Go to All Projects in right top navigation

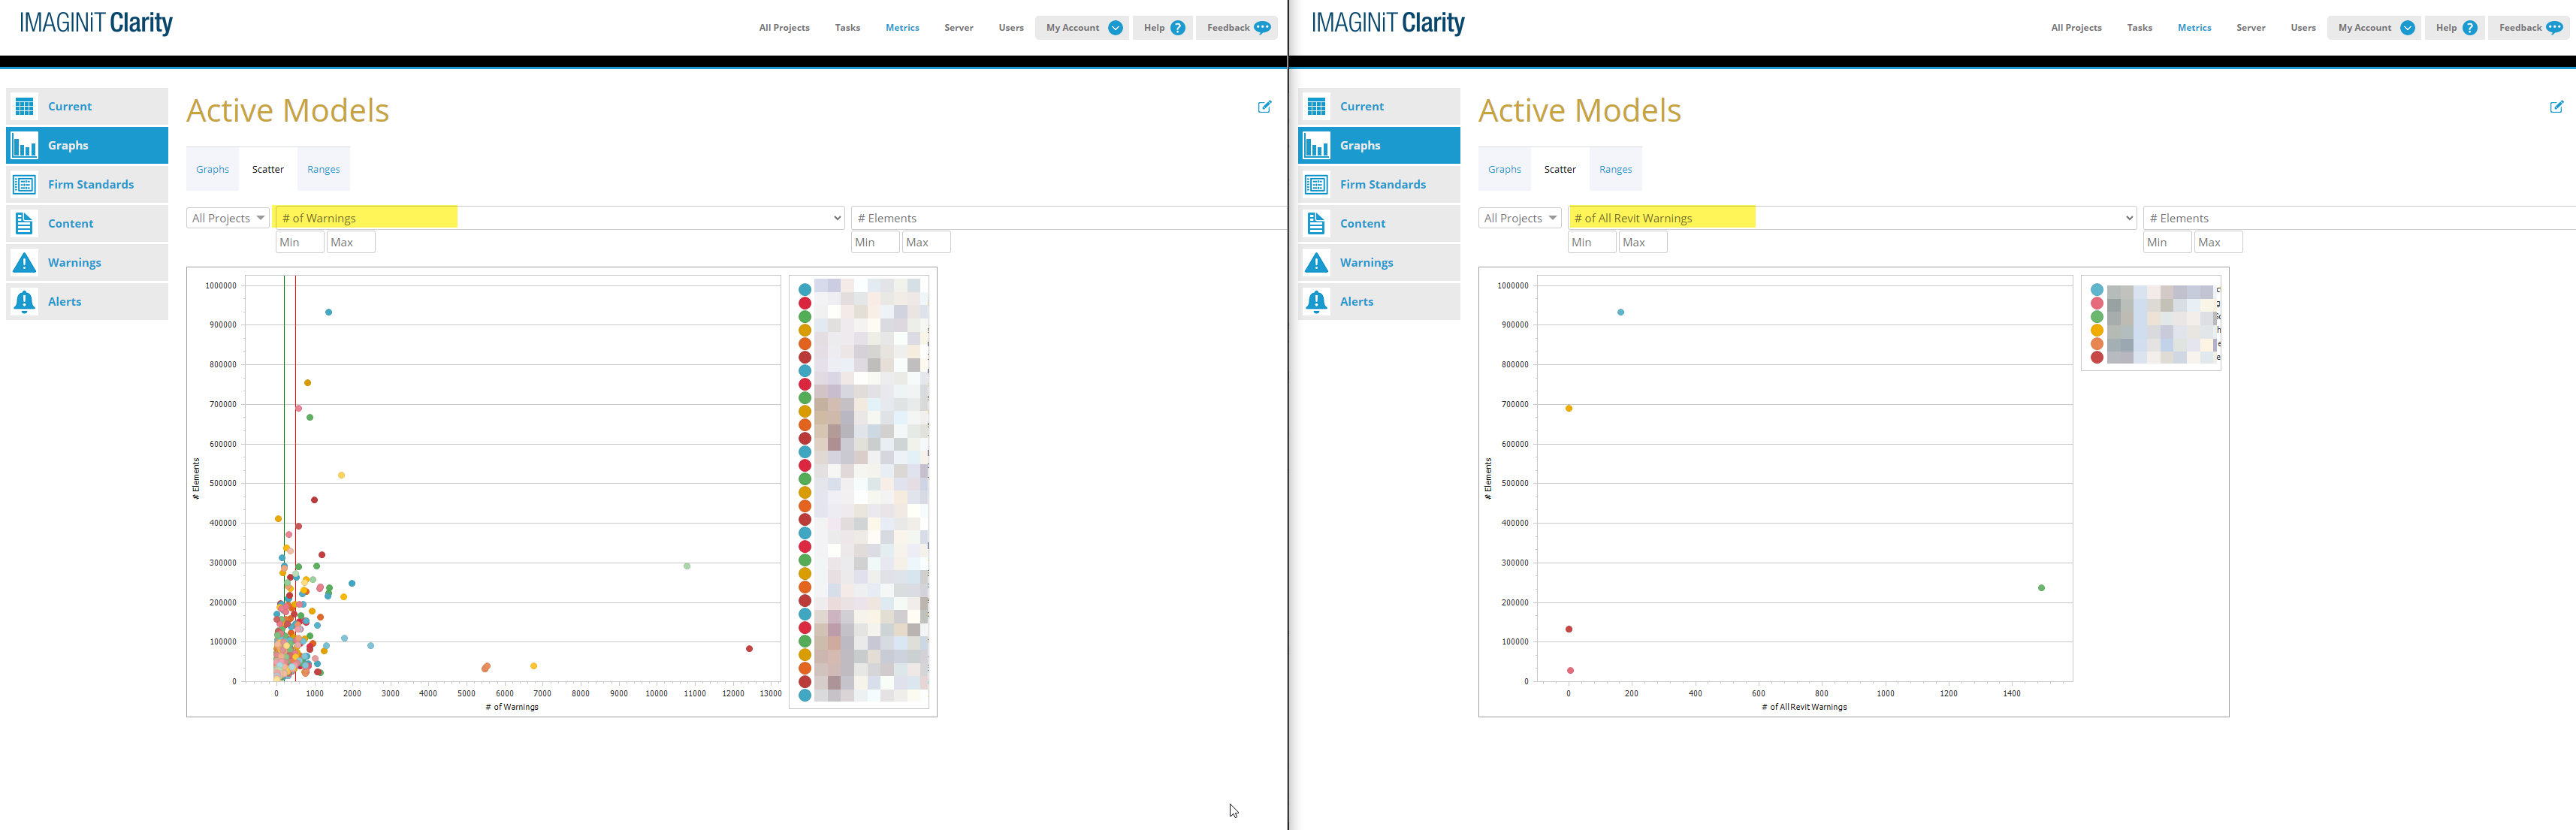pyautogui.click(x=2076, y=28)
